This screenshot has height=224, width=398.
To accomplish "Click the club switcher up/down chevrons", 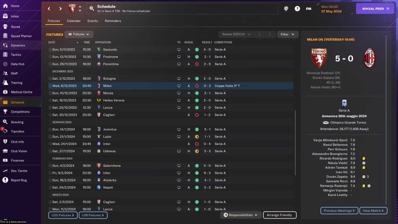I will [80, 9].
